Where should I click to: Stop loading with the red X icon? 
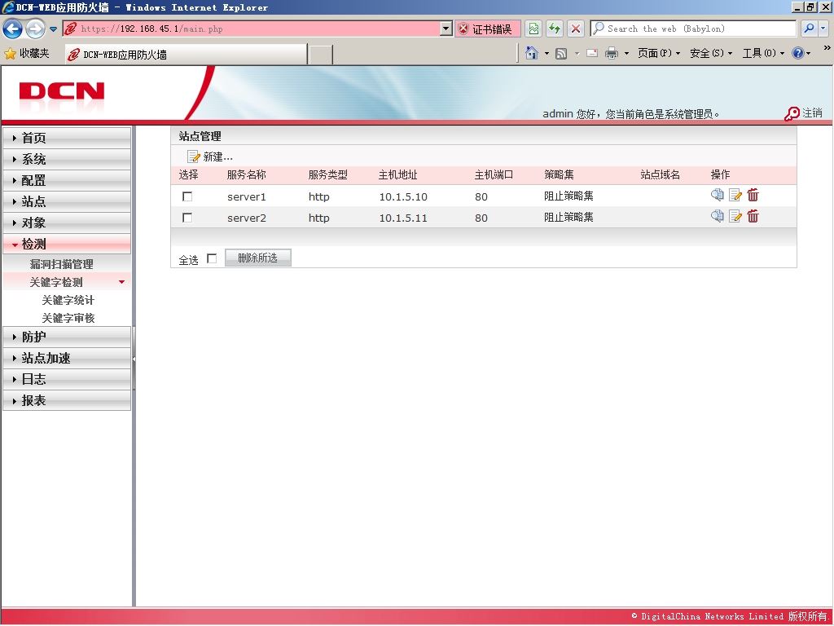(x=576, y=29)
